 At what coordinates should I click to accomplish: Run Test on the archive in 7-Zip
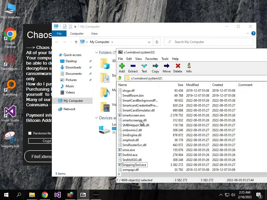tap(144, 68)
